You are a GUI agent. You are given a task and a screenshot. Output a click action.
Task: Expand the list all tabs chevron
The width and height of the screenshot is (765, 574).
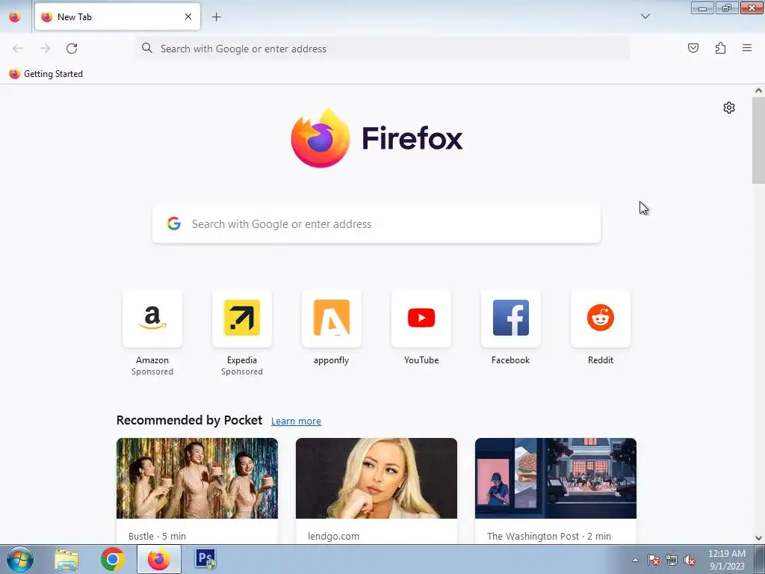[x=645, y=16]
